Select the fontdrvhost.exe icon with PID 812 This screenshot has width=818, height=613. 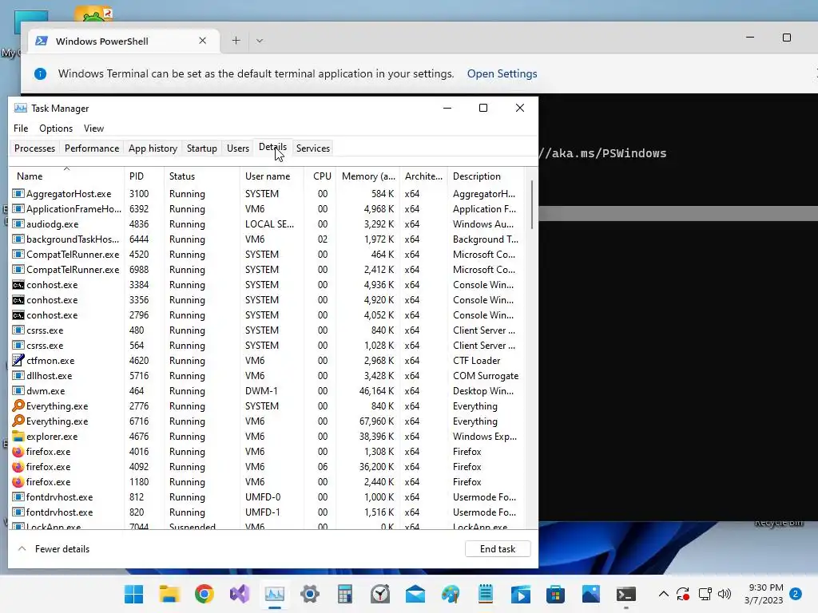click(18, 497)
